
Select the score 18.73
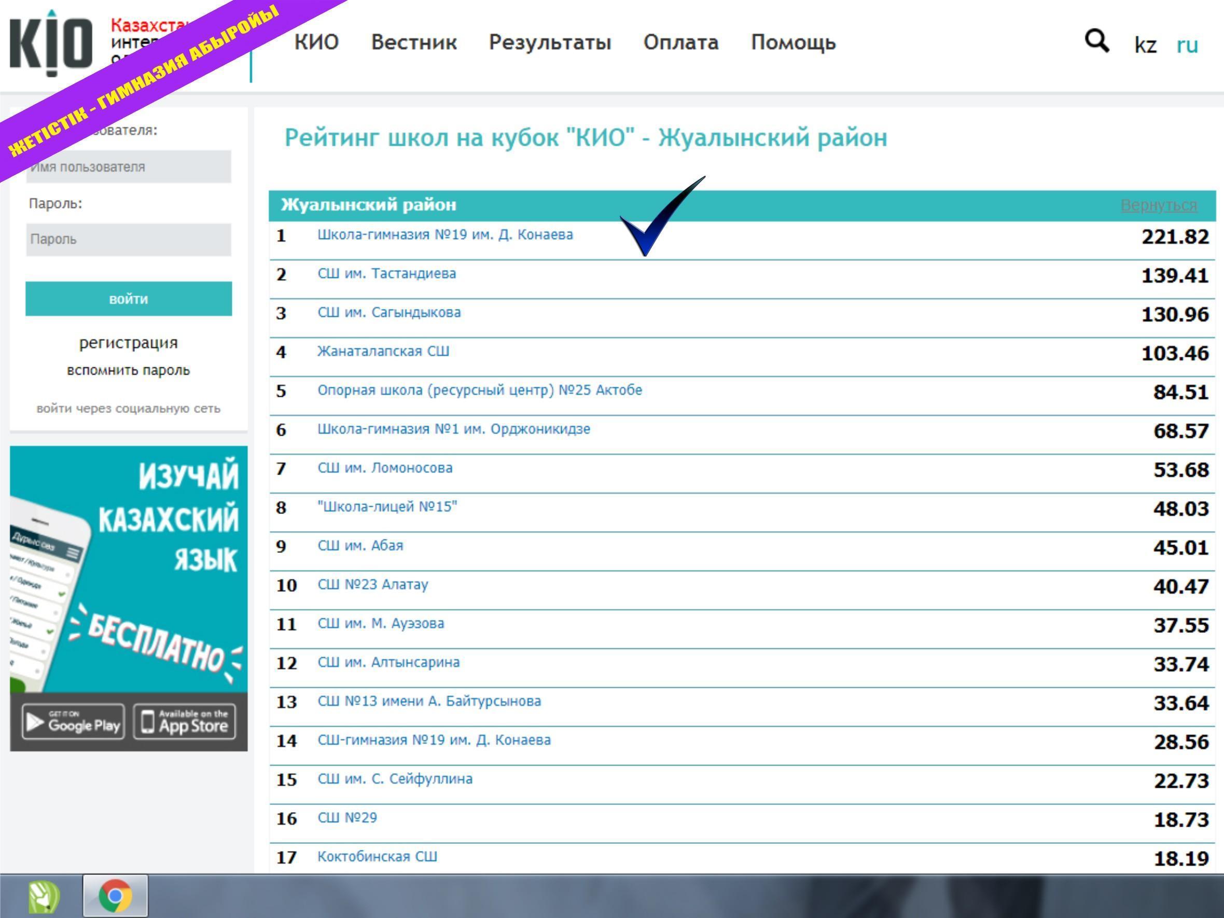(1181, 819)
